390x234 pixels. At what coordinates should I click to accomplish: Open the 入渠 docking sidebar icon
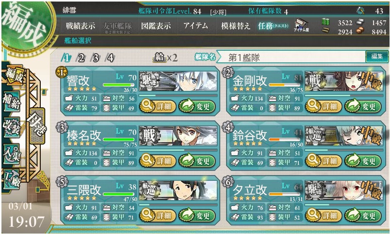[12, 154]
